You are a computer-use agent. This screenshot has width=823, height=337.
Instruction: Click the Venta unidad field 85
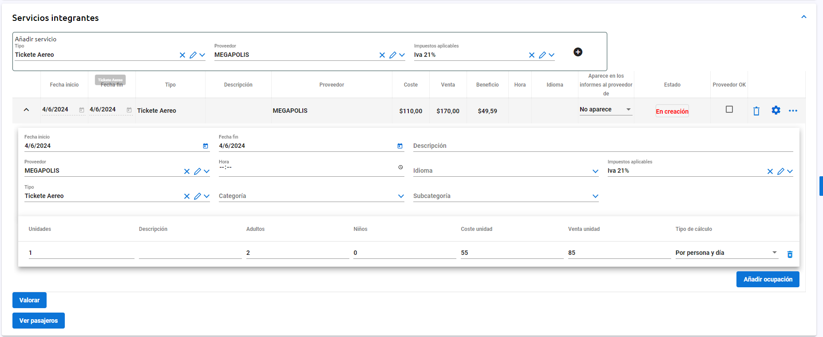click(619, 253)
